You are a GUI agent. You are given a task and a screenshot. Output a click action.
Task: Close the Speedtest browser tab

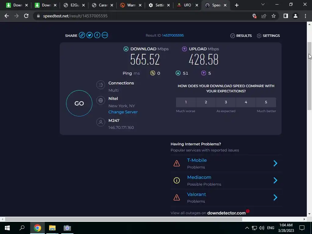(x=225, y=5)
